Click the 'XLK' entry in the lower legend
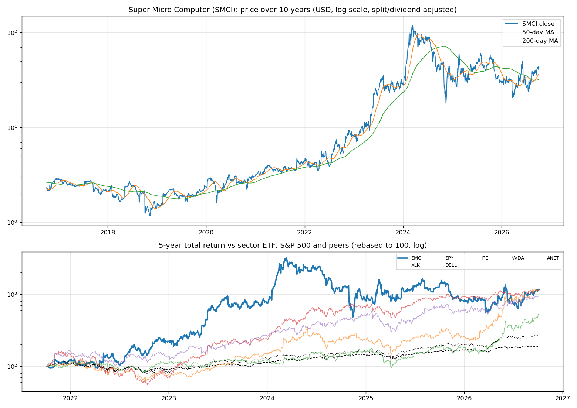 point(409,265)
